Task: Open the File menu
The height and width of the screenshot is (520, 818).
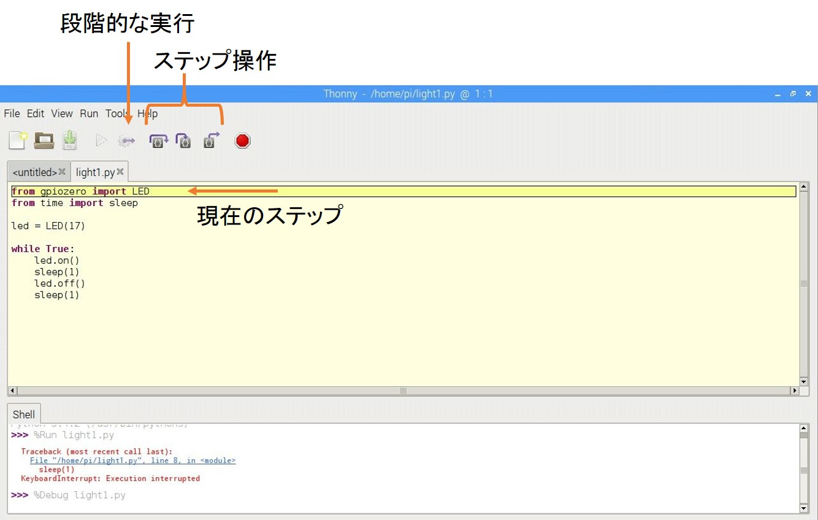Action: [x=12, y=113]
